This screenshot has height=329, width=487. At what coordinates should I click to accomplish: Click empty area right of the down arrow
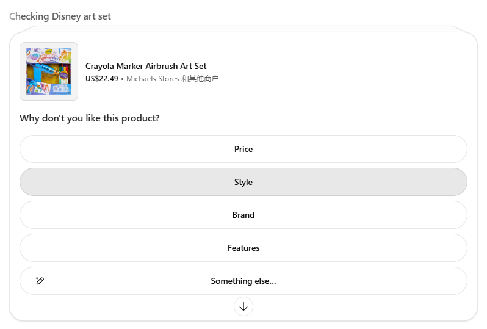366,306
